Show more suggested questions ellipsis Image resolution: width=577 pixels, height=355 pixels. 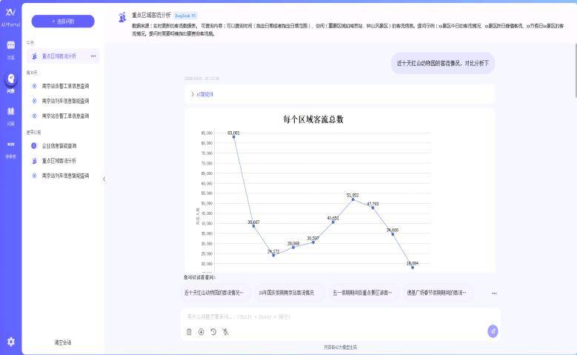494,293
